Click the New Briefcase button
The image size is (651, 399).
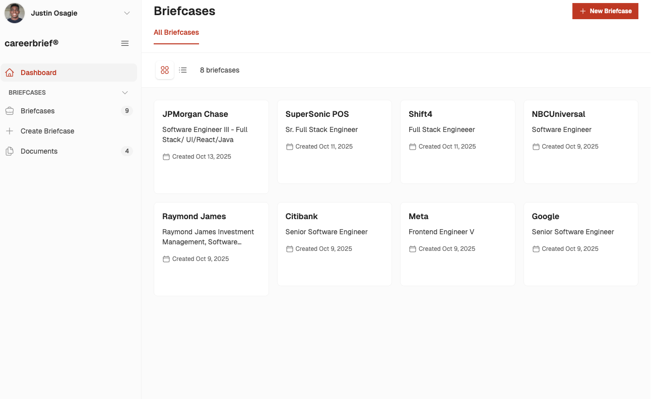[605, 11]
